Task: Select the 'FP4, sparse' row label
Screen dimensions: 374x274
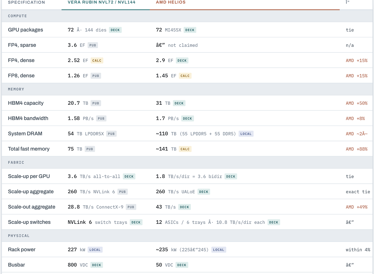Action: (x=22, y=45)
